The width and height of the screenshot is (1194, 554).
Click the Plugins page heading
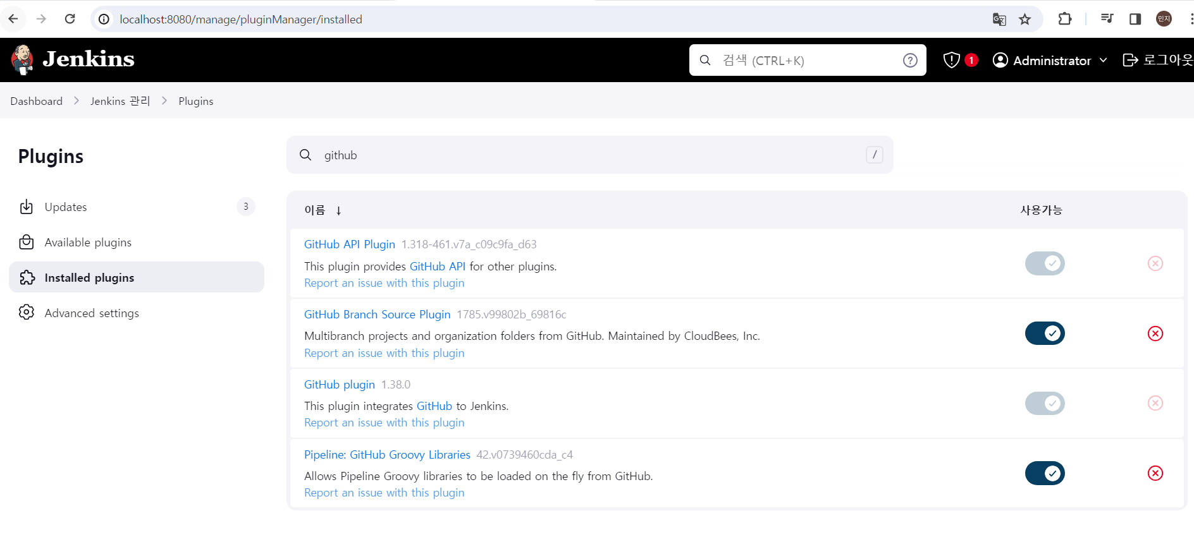(x=51, y=156)
